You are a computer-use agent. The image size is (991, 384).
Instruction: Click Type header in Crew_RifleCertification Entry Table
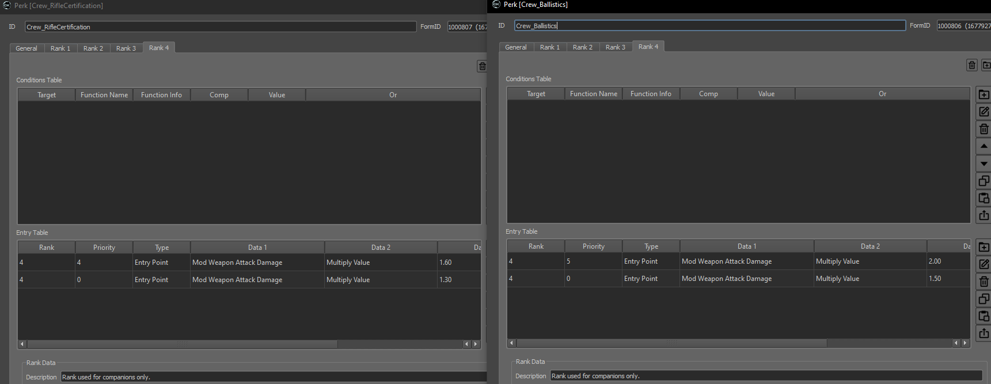pyautogui.click(x=162, y=248)
